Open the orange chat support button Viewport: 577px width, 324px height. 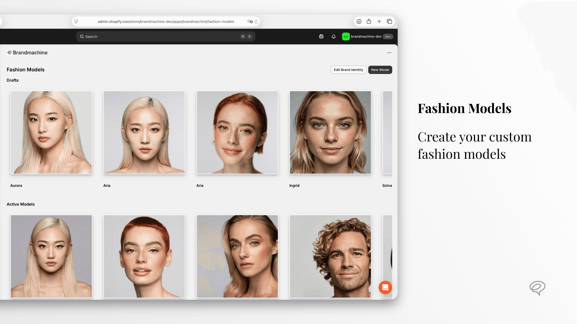coord(385,287)
